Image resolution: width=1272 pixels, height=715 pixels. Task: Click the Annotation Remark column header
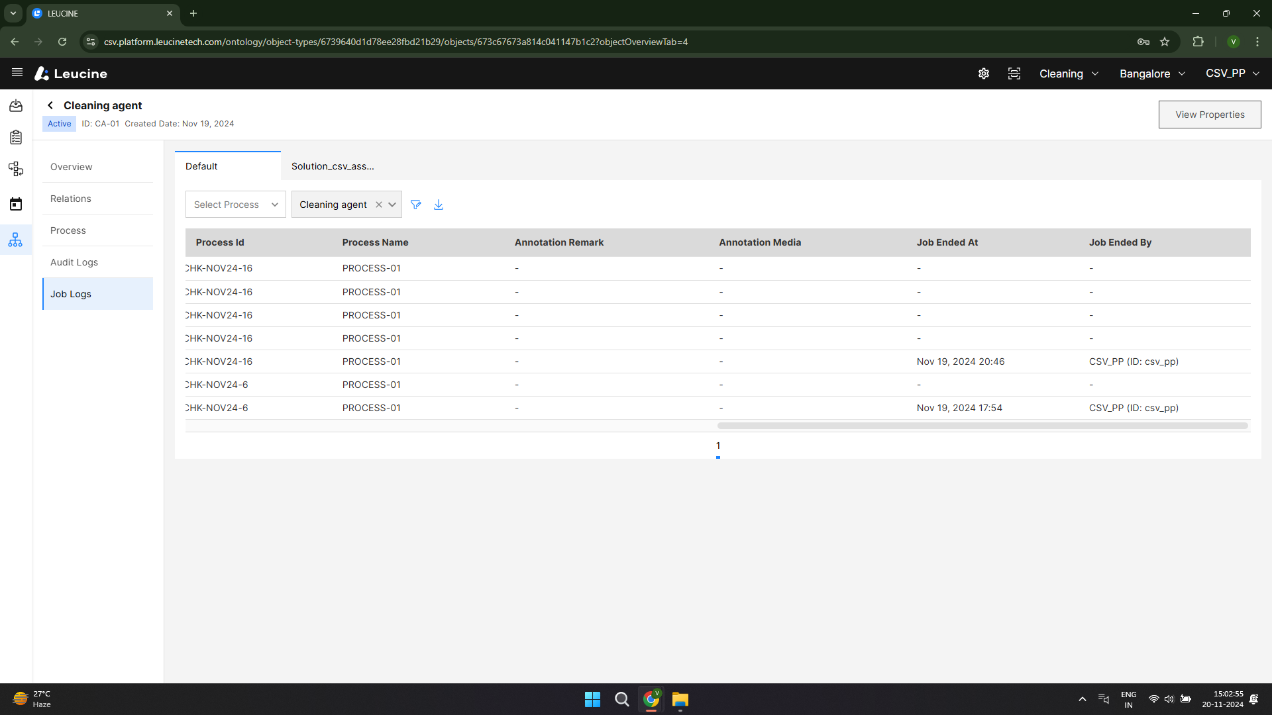coord(559,242)
